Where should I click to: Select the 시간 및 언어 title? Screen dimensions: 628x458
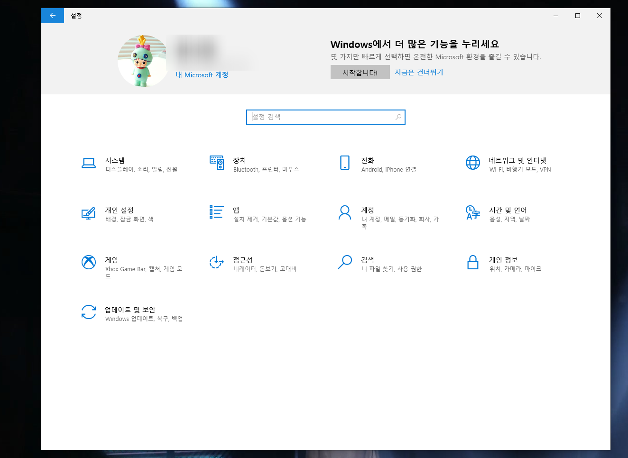[x=508, y=211]
